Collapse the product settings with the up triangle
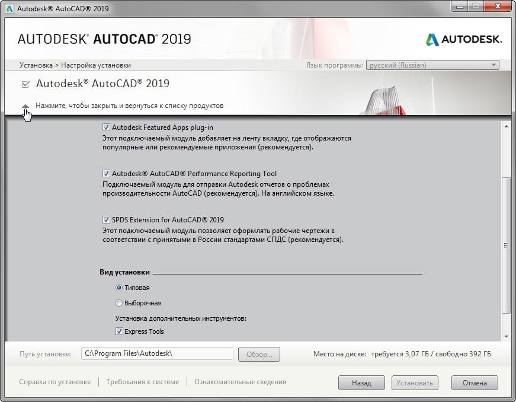This screenshot has height=402, width=516. pyautogui.click(x=25, y=106)
